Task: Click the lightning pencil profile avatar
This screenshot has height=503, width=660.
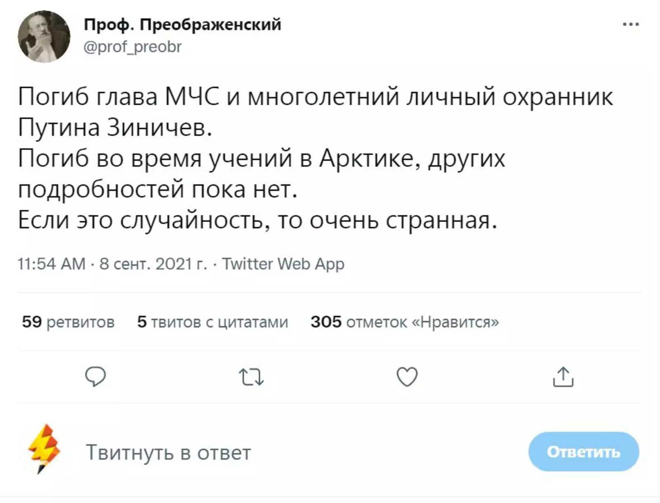Action: [x=44, y=449]
